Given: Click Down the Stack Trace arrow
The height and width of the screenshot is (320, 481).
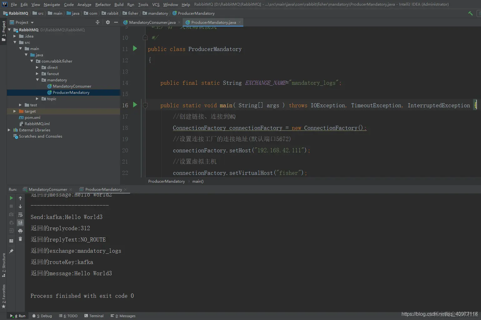Looking at the screenshot, I should 20,206.
